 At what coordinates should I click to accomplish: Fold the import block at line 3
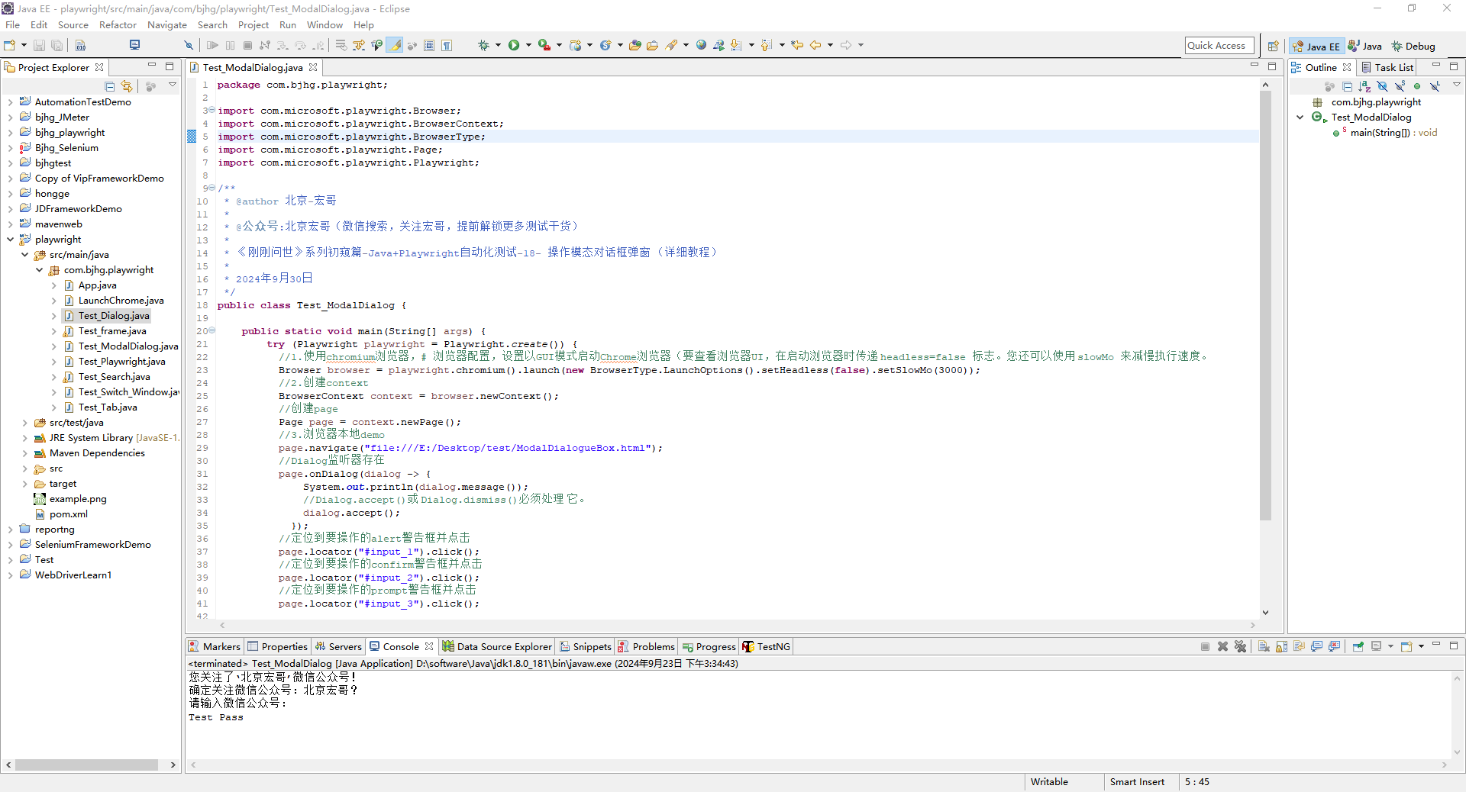[x=212, y=111]
